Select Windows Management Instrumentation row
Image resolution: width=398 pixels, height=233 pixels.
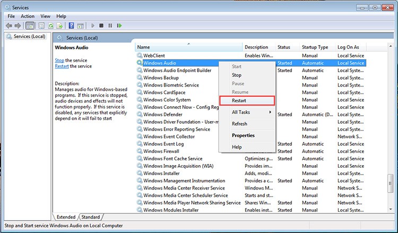click(250, 180)
